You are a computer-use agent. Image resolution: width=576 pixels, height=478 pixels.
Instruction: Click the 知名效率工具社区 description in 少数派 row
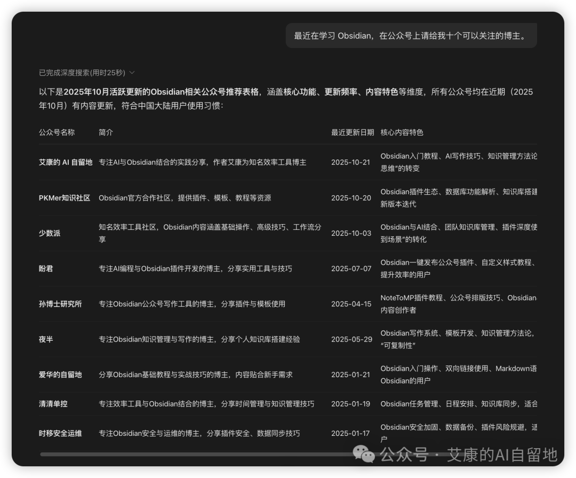pos(210,233)
